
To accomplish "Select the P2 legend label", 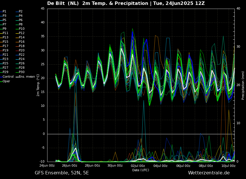I will click(21, 12).
